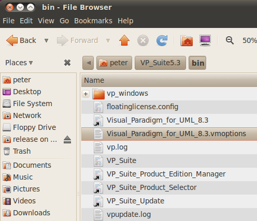Select VP_Suite_Product_Edition_Manager icon
Image resolution: width=257 pixels, height=221 pixels.
98,174
